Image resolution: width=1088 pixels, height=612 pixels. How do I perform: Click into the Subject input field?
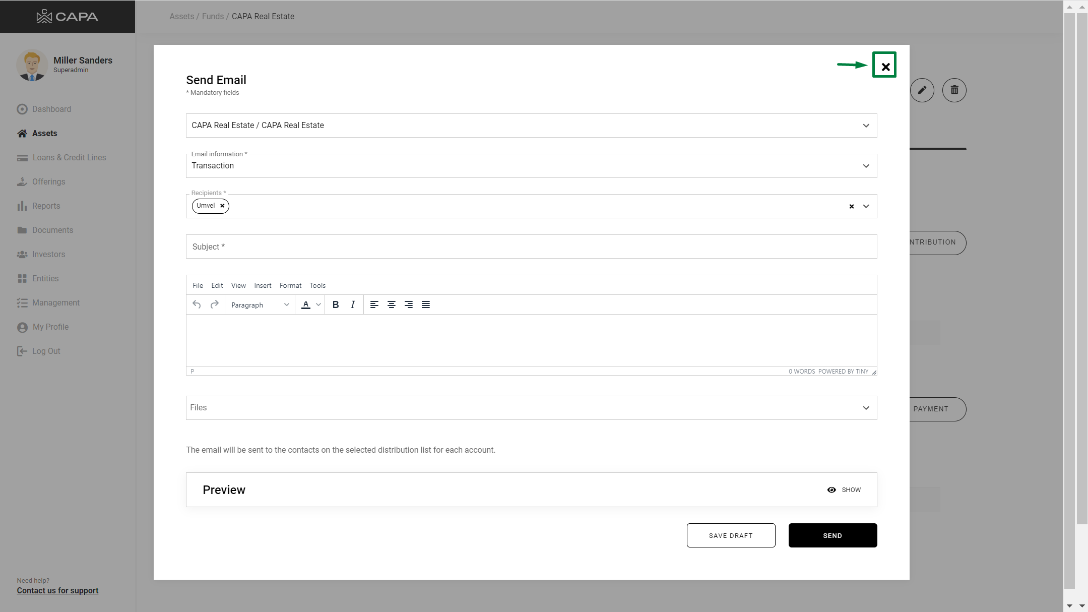coord(531,247)
